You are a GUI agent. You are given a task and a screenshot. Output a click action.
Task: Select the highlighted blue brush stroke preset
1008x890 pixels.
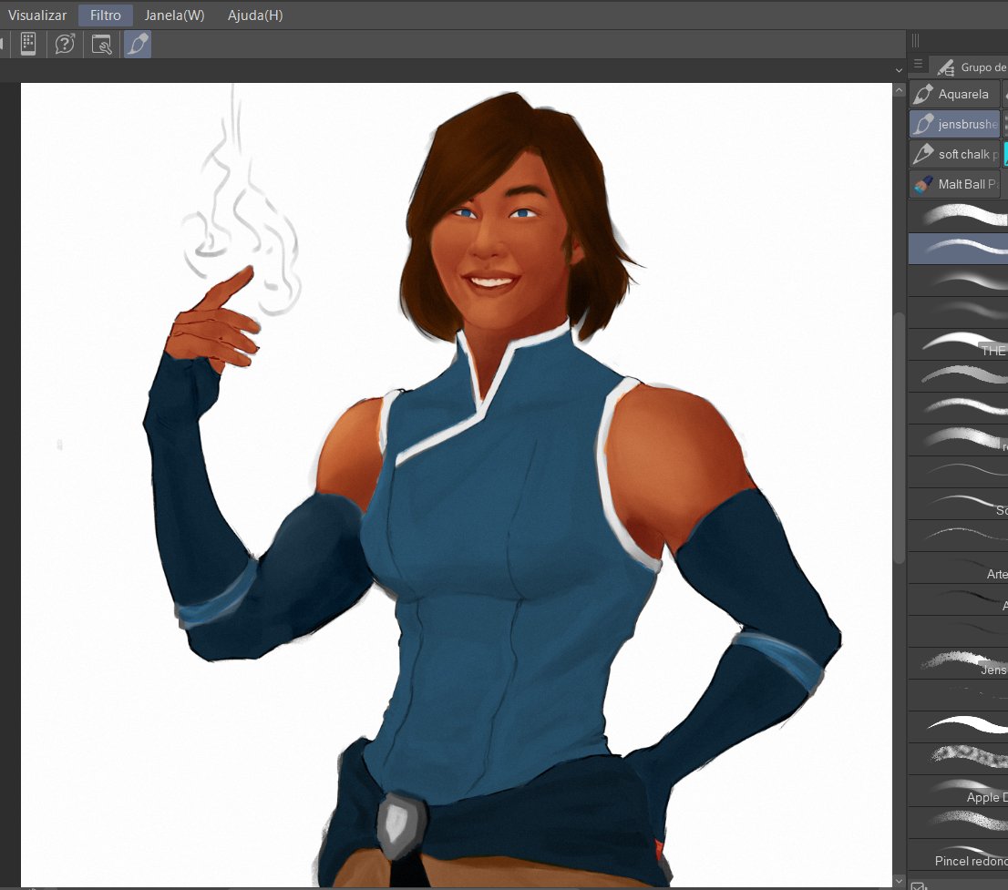click(958, 248)
